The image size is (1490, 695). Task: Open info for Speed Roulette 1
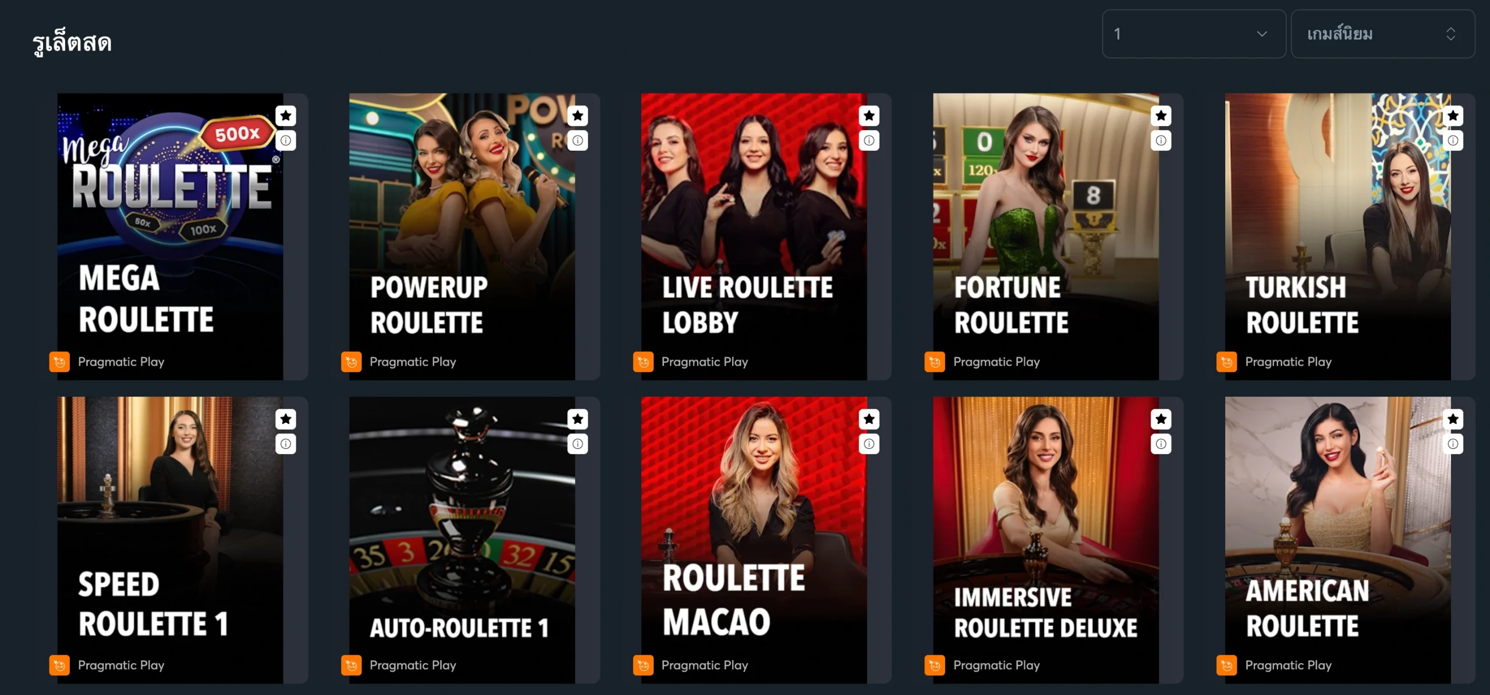coord(286,444)
